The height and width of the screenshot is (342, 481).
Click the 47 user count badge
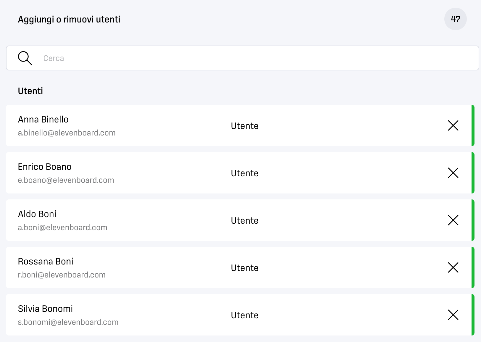455,19
